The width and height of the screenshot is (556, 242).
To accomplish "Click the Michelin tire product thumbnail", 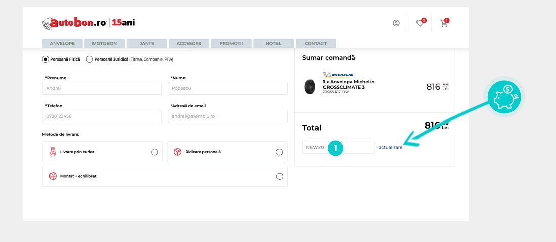I will (x=310, y=87).
